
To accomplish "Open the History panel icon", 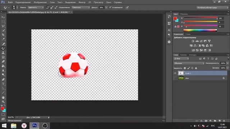I will pos(169,16).
